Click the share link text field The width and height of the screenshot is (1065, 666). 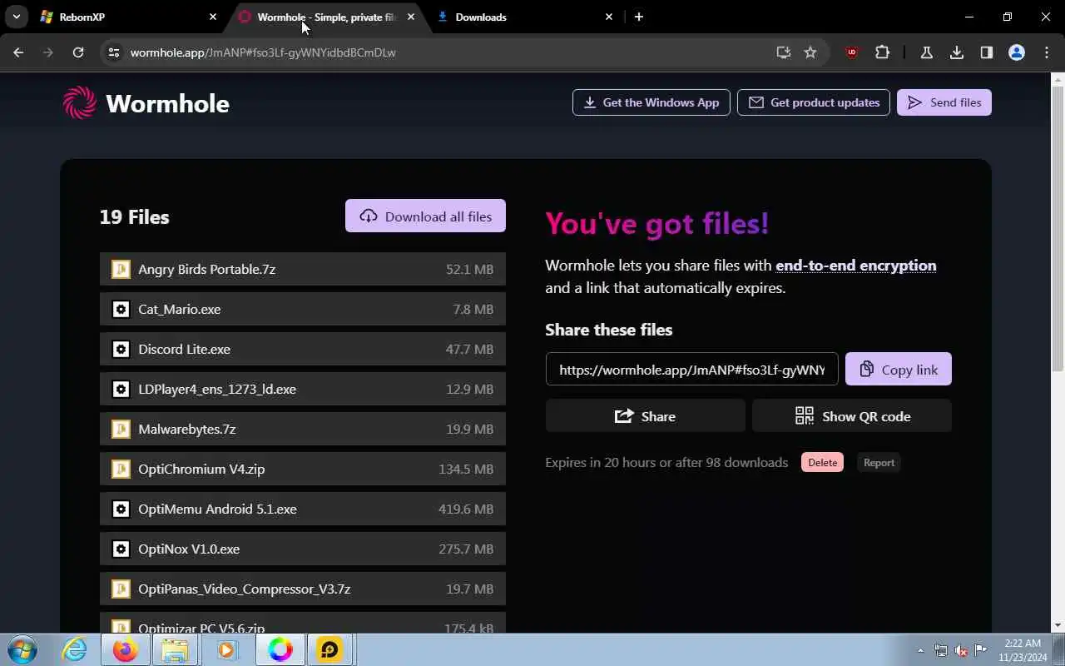pyautogui.click(x=692, y=370)
